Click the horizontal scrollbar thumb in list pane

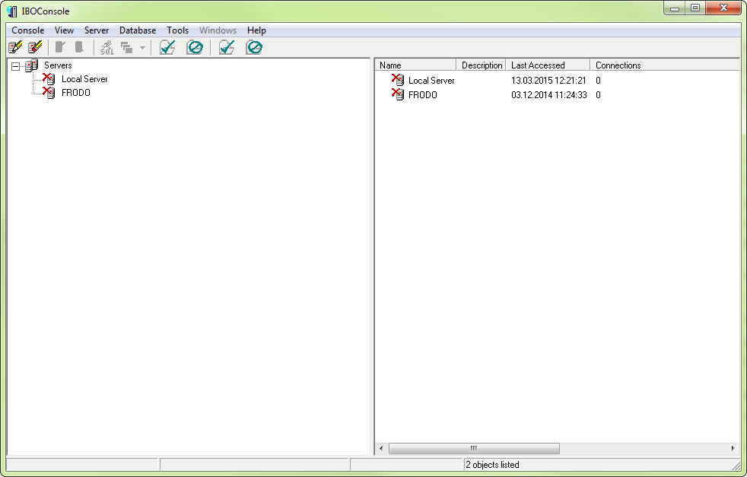tap(474, 448)
